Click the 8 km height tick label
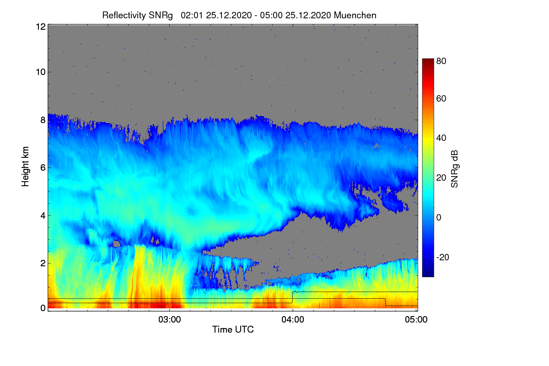Image resolution: width=549 pixels, height=366 pixels. point(42,120)
